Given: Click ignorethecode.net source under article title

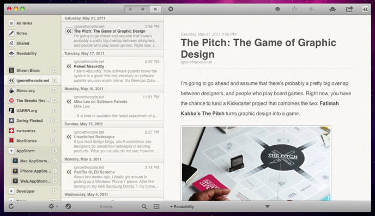Looking at the screenshot, I should coord(196,62).
